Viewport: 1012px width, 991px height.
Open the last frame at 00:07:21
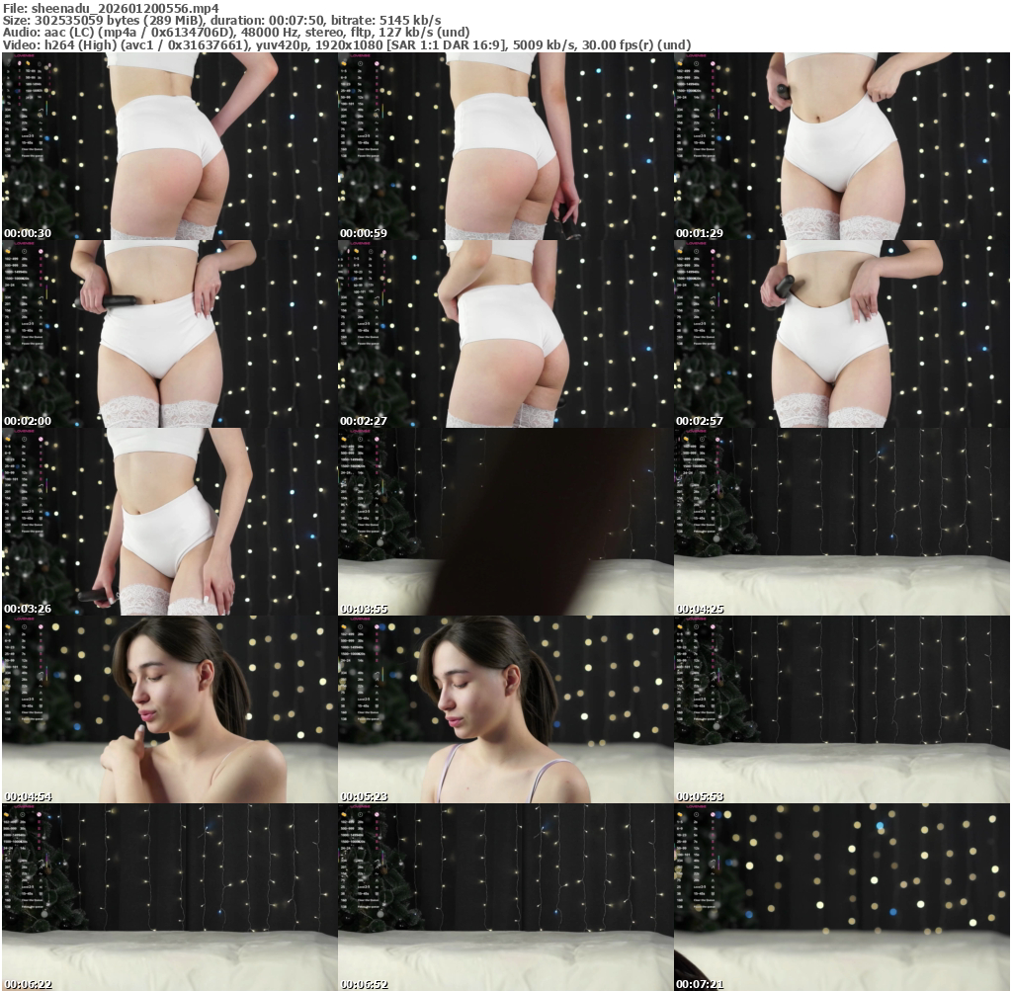[x=841, y=897]
